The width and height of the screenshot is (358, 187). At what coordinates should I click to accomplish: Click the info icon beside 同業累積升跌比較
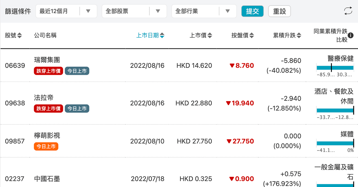[x=351, y=35]
